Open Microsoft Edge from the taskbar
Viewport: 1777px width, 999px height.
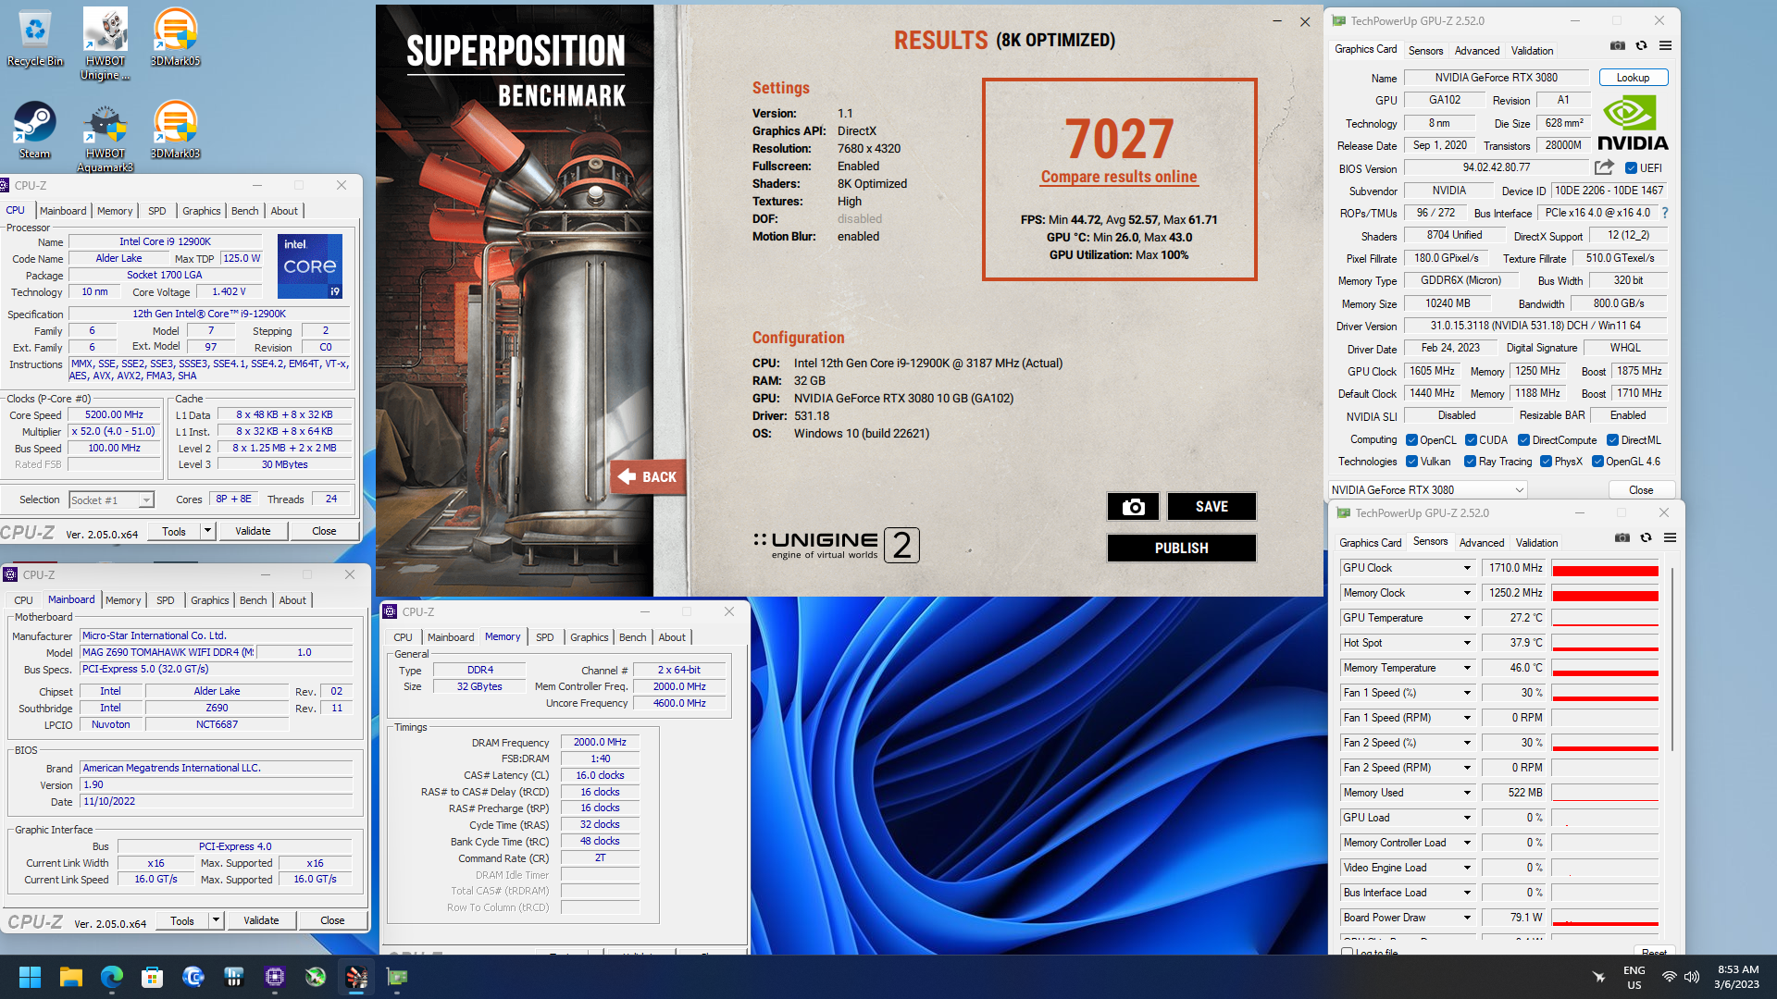(x=111, y=977)
